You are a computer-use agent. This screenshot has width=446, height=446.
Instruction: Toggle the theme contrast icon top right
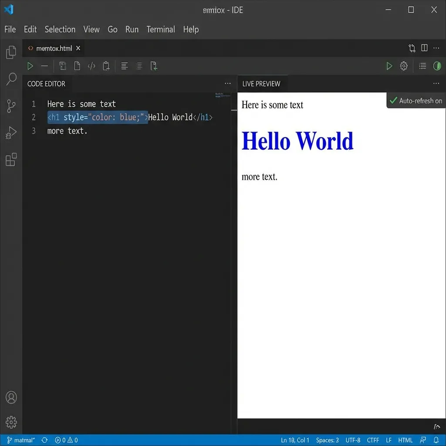(x=438, y=66)
